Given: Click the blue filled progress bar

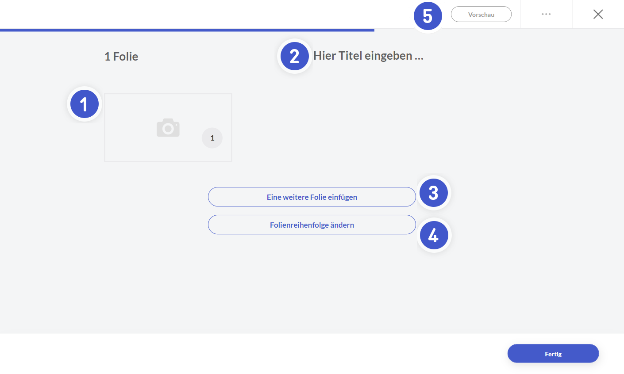Looking at the screenshot, I should coord(186,30).
